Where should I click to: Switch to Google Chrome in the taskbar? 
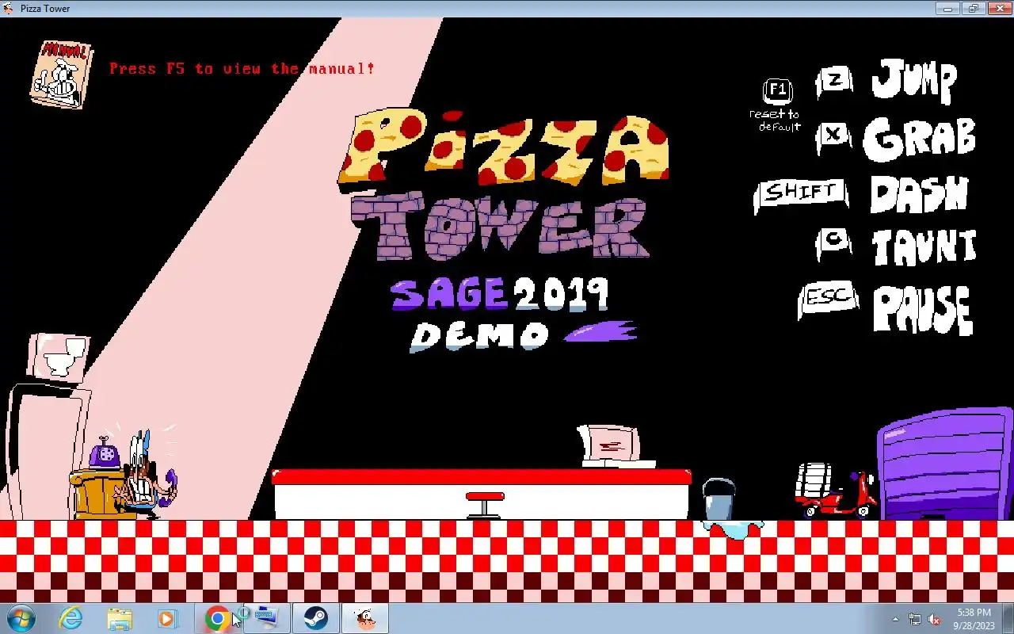216,618
